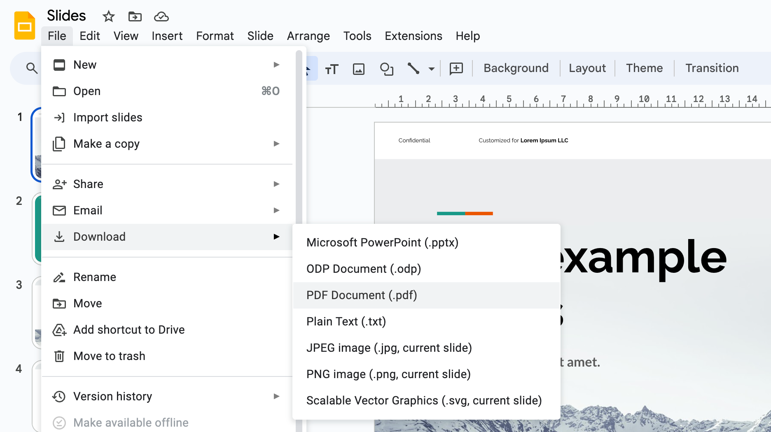Click the insert image toolbar icon
The width and height of the screenshot is (771, 432).
(x=359, y=69)
